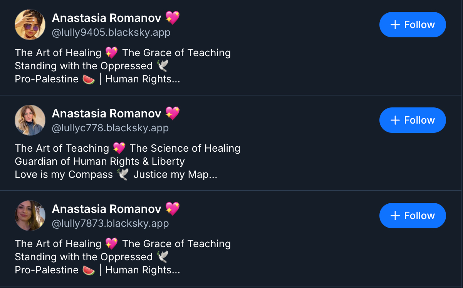The image size is (463, 288).
Task: Open Anastasia Romanov name above @lully7873 handle
Action: click(x=106, y=209)
